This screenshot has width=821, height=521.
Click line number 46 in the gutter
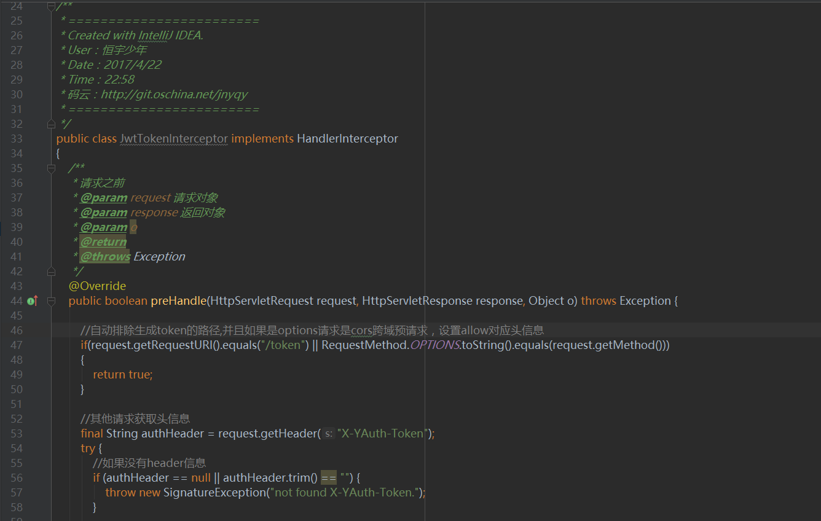(16, 331)
